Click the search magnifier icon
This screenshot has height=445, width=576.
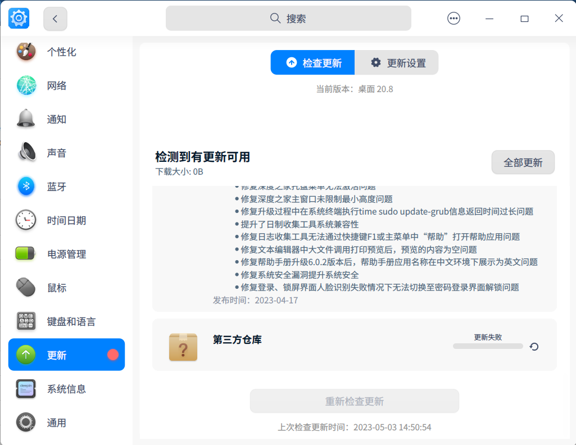tap(275, 18)
